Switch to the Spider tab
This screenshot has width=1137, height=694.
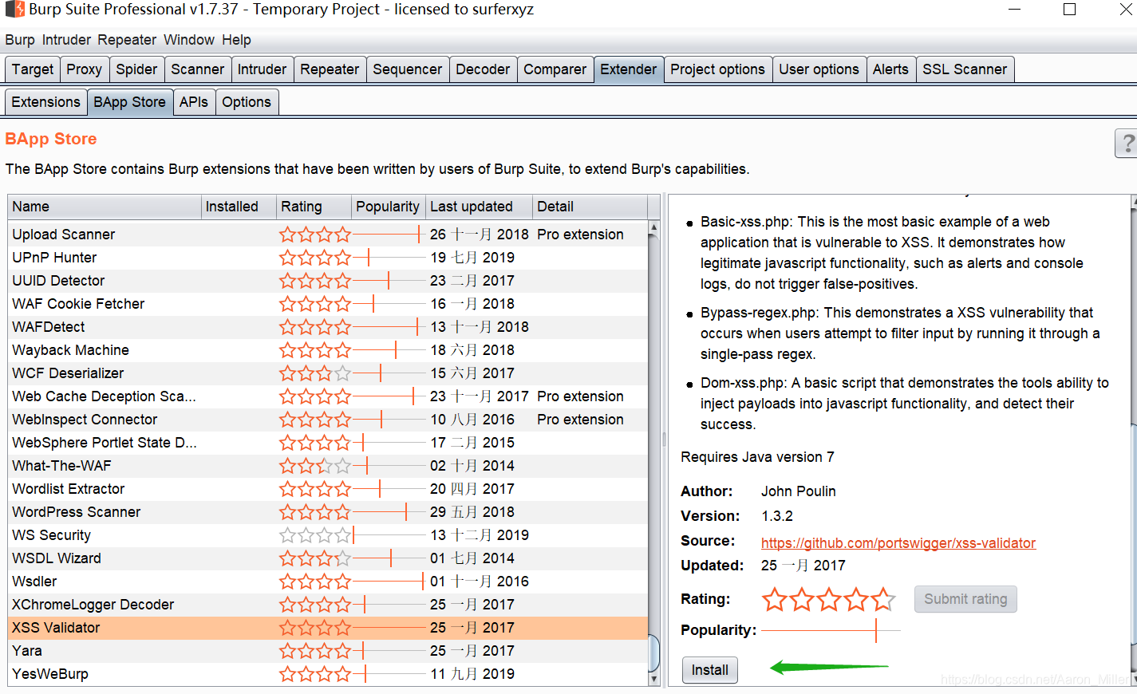[x=136, y=69]
